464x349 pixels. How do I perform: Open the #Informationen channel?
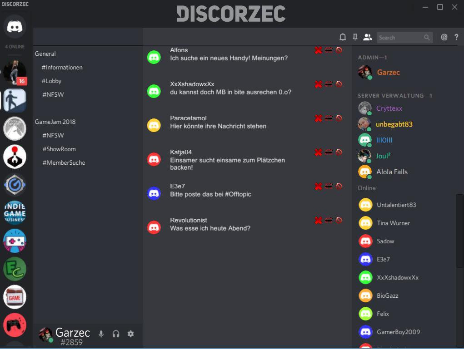(x=62, y=67)
